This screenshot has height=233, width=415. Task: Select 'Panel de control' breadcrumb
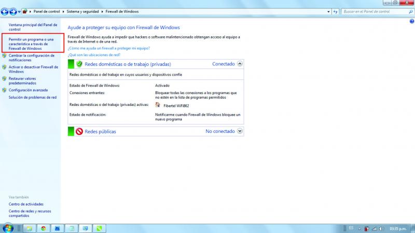(x=47, y=11)
